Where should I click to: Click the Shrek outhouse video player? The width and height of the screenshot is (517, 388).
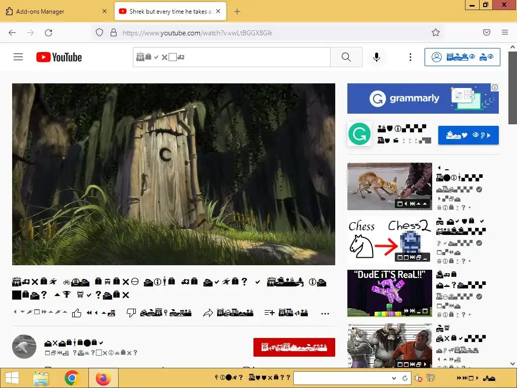pyautogui.click(x=174, y=174)
